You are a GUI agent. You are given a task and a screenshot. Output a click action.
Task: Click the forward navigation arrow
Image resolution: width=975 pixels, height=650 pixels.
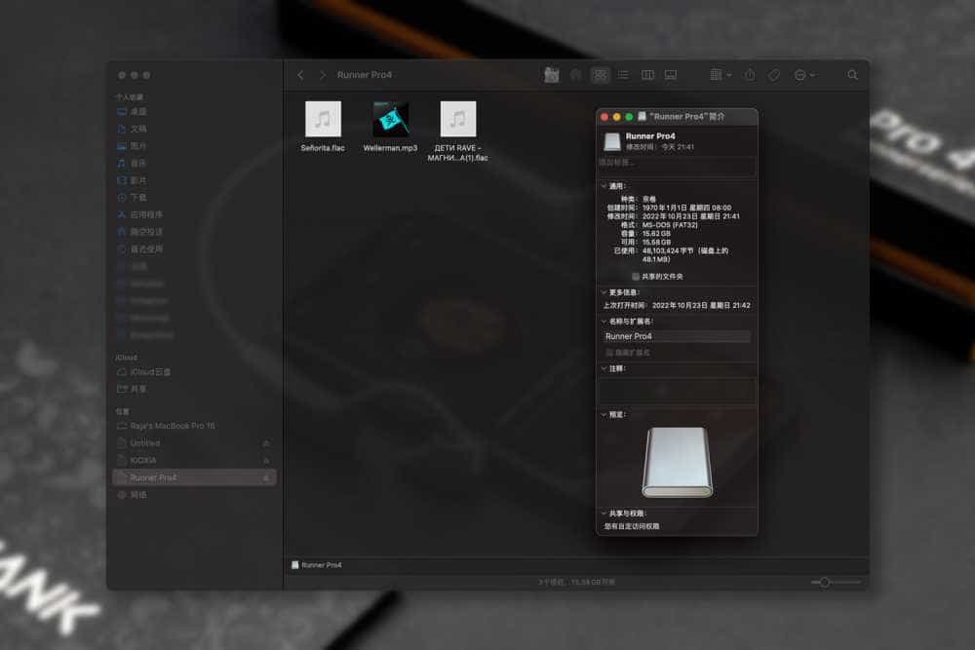coord(324,74)
